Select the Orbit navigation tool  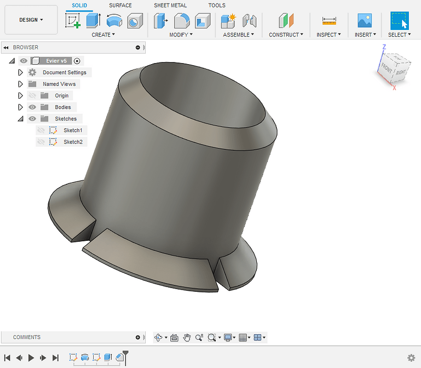[x=158, y=338]
